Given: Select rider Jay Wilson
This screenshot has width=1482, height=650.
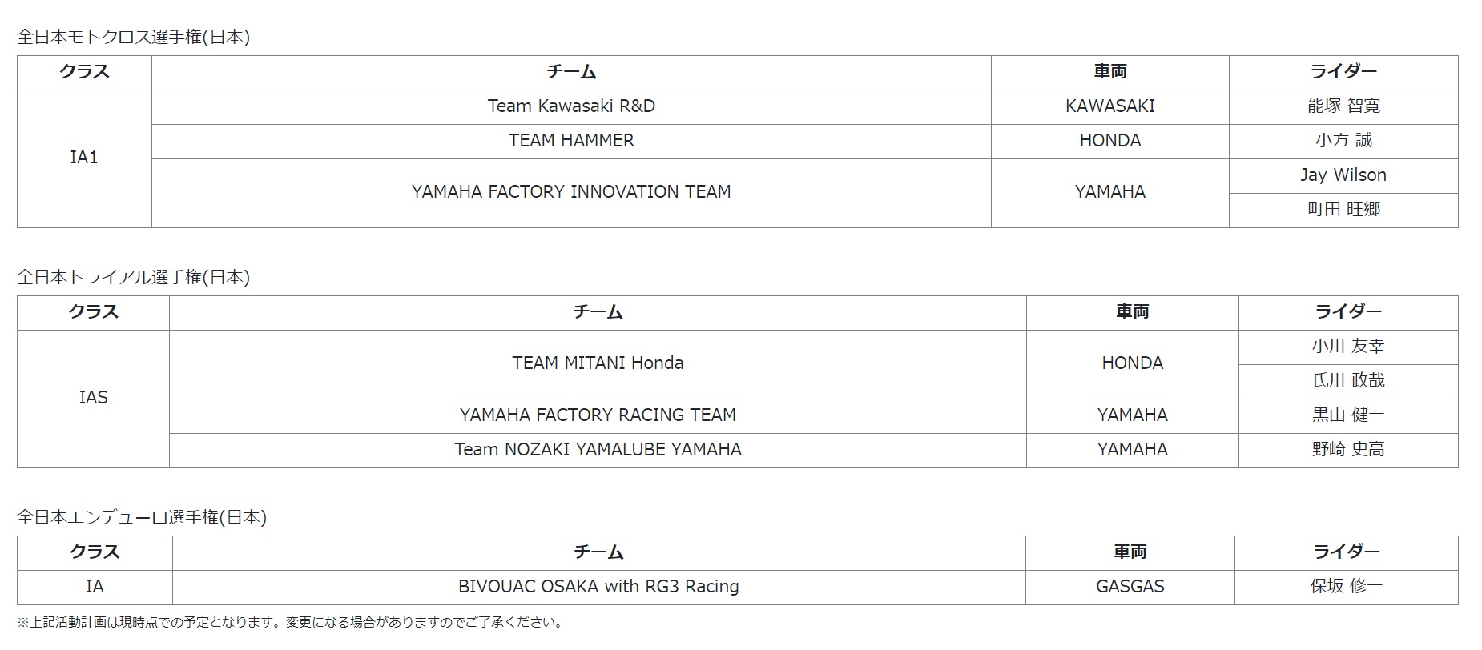Looking at the screenshot, I should pyautogui.click(x=1343, y=175).
